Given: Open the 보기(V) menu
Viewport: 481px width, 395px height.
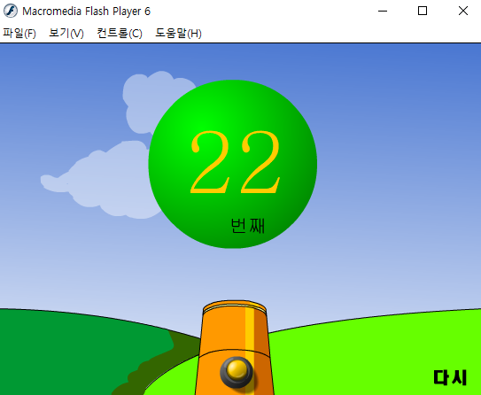Looking at the screenshot, I should [66, 33].
